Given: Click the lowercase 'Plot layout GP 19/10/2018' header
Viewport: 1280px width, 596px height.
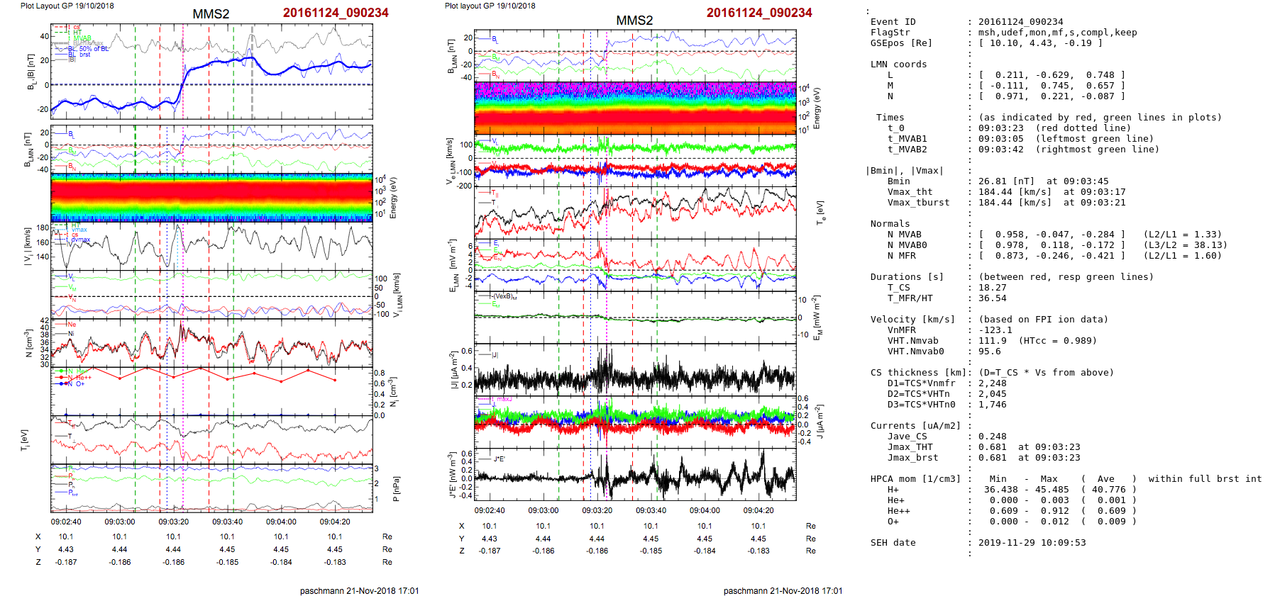Looking at the screenshot, I should click(490, 6).
